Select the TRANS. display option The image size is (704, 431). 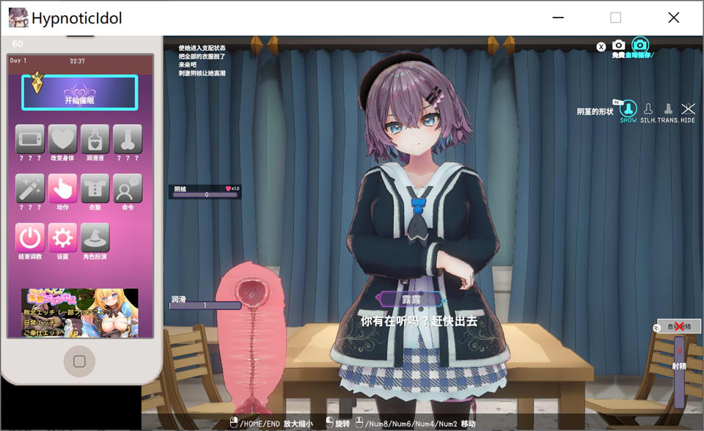click(668, 113)
